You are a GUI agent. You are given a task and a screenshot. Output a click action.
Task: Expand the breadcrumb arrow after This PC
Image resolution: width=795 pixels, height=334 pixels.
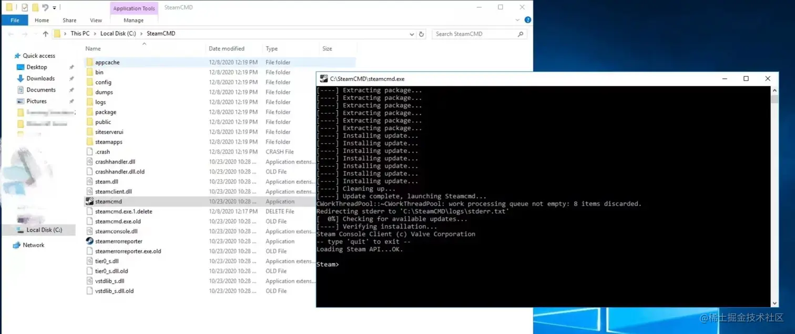tap(95, 34)
